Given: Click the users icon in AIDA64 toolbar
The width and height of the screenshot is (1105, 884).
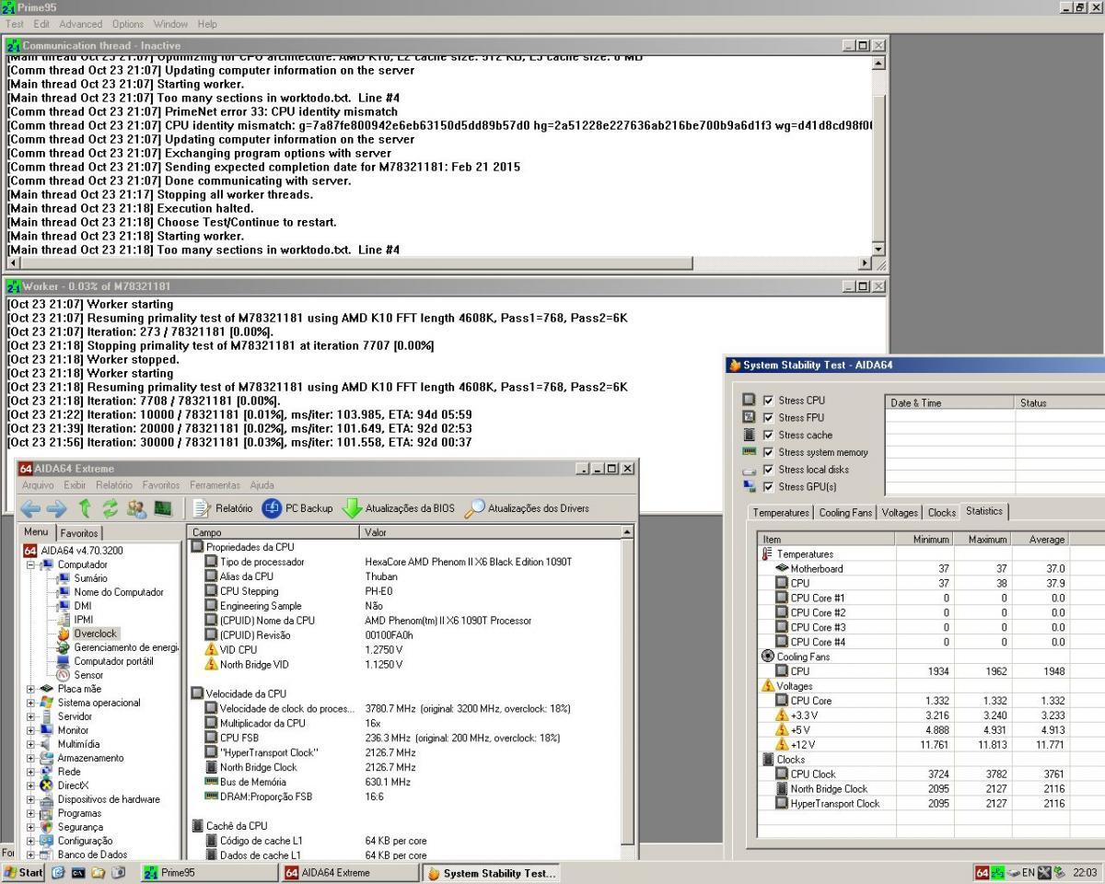Looking at the screenshot, I should point(138,508).
